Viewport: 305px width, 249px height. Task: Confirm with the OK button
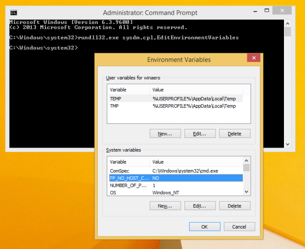click(x=205, y=227)
